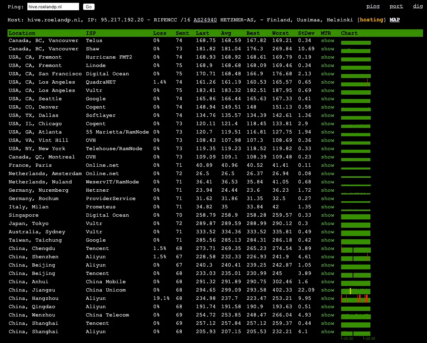
Task: Show MTR for Chengdu Tencent
Action: coord(327,248)
